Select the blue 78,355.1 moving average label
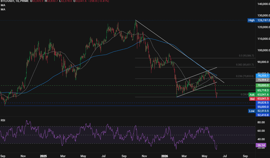 [263, 76]
